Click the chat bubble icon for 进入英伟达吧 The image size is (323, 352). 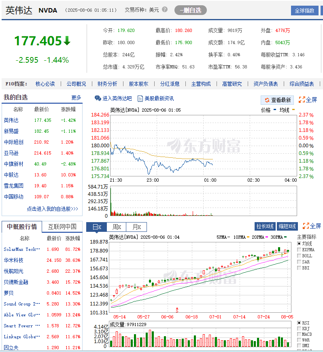pos(98,98)
